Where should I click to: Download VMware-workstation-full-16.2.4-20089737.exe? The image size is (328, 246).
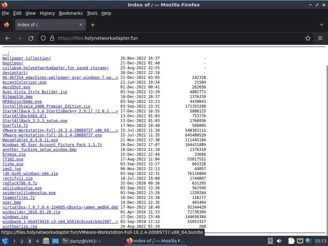[52, 135]
